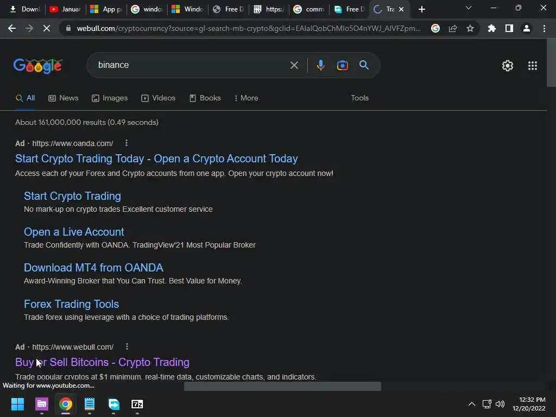Switch to the Windows Microsoft tab
The width and height of the screenshot is (556, 417).
pyautogui.click(x=187, y=9)
